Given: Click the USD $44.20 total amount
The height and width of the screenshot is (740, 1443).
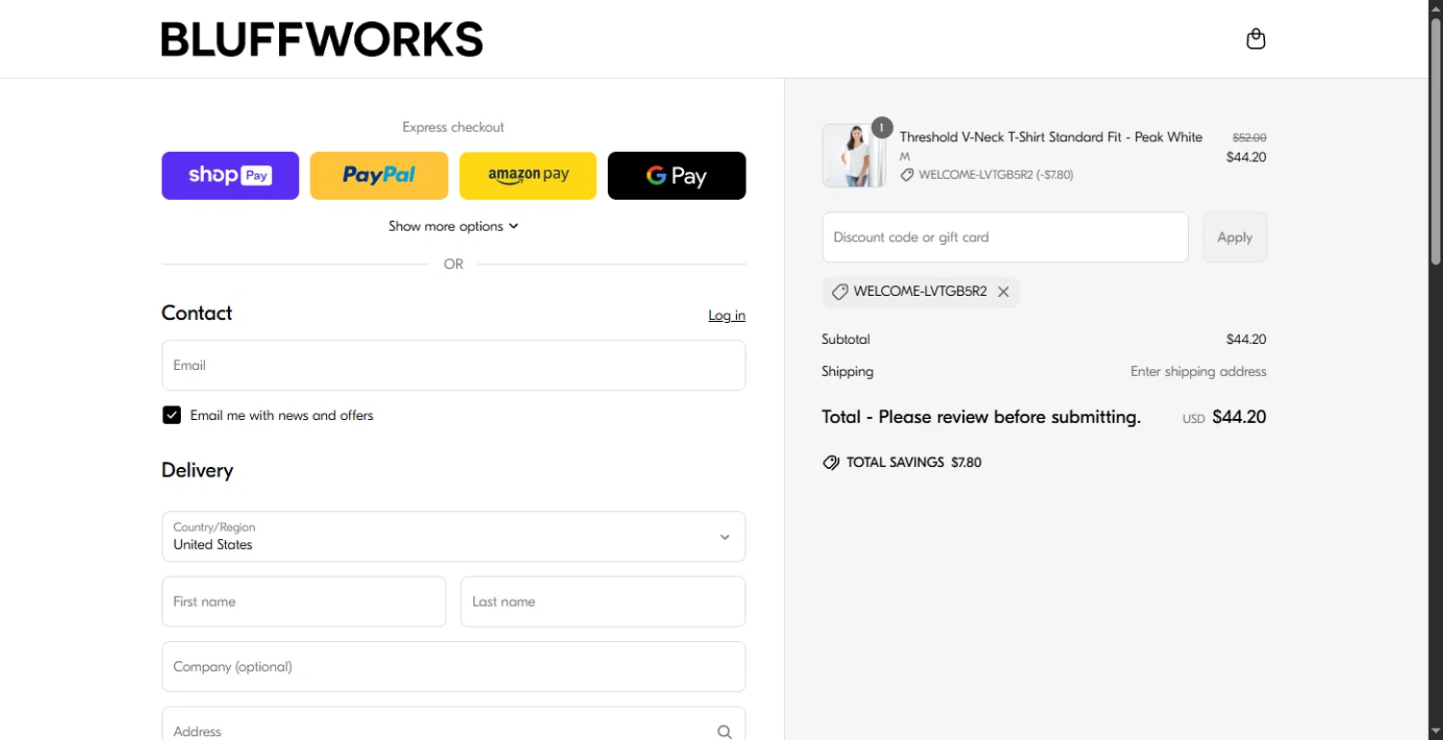Looking at the screenshot, I should tap(1224, 417).
